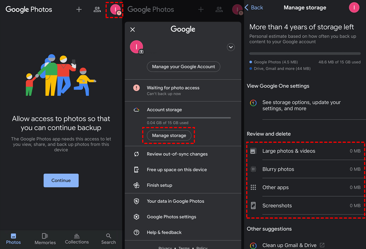366x249 pixels.
Task: Tap the dimmed plus icon behind the account panel
Action: (201, 9)
